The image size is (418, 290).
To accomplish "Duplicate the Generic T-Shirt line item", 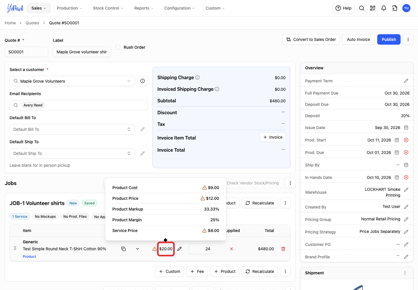I will tap(123, 249).
